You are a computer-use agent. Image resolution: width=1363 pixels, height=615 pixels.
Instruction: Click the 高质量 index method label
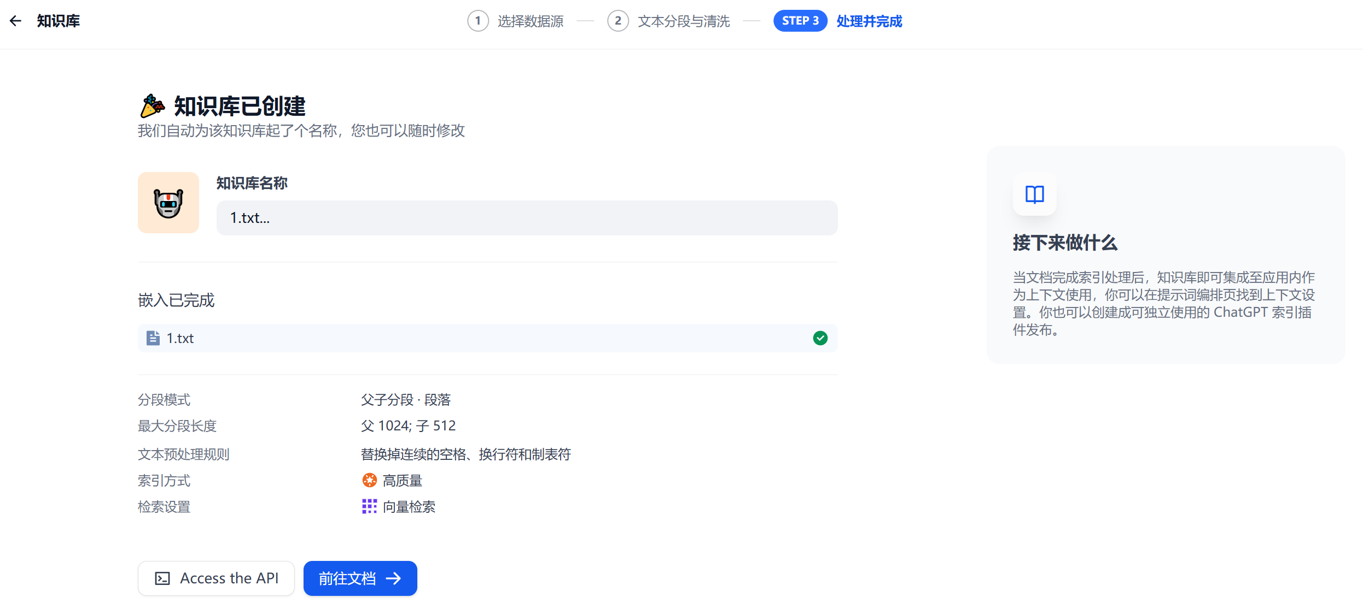pos(403,481)
